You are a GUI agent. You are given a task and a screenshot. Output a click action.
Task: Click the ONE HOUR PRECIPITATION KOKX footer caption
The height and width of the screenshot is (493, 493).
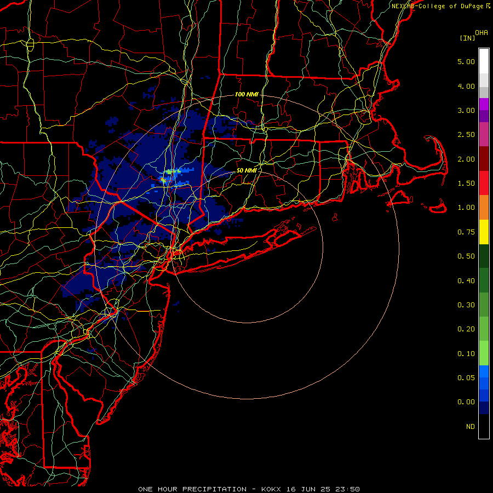(249, 489)
